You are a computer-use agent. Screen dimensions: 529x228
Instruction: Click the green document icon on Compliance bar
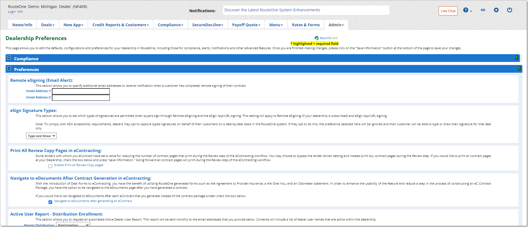click(x=517, y=58)
